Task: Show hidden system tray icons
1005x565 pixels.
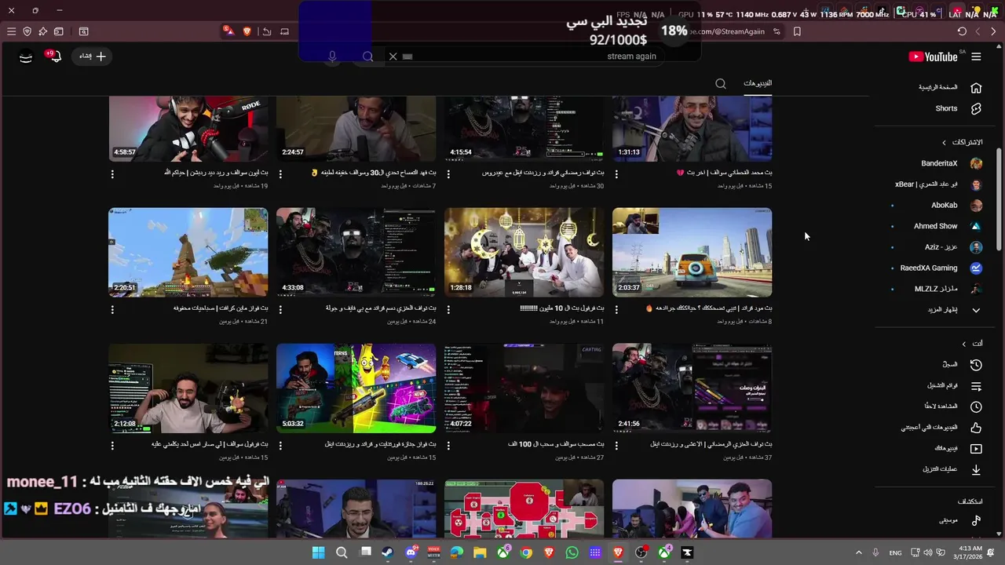Action: click(x=858, y=552)
